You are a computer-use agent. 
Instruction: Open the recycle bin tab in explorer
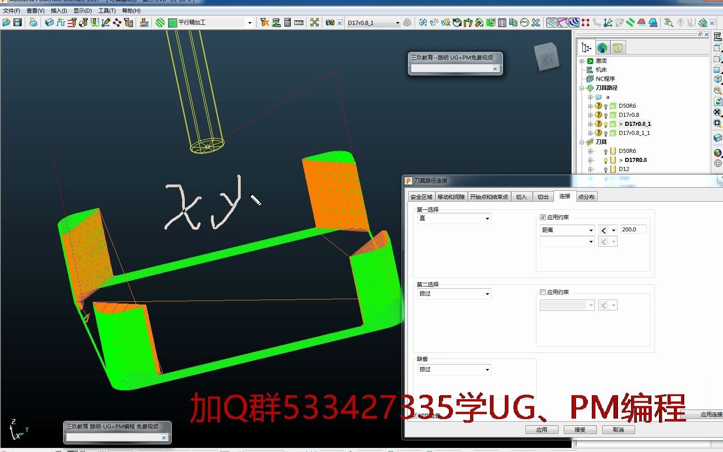click(618, 47)
